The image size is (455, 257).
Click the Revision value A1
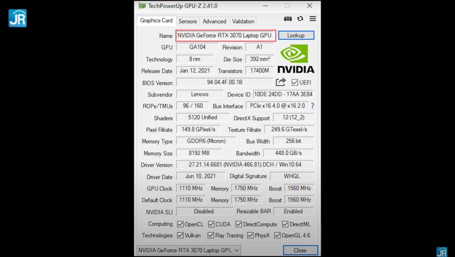tap(259, 47)
